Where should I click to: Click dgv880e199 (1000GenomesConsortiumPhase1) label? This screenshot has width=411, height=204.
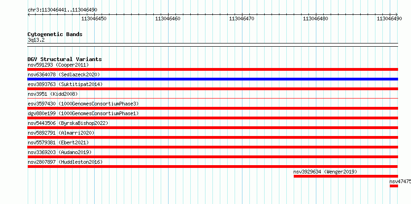pyautogui.click(x=83, y=113)
